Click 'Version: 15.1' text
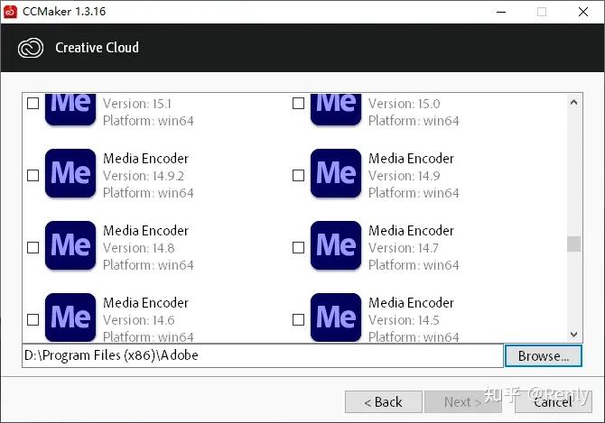605x423 pixels. [x=137, y=103]
